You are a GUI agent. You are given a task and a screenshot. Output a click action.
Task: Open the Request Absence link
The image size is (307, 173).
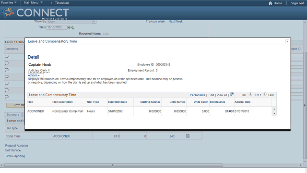[16, 146]
